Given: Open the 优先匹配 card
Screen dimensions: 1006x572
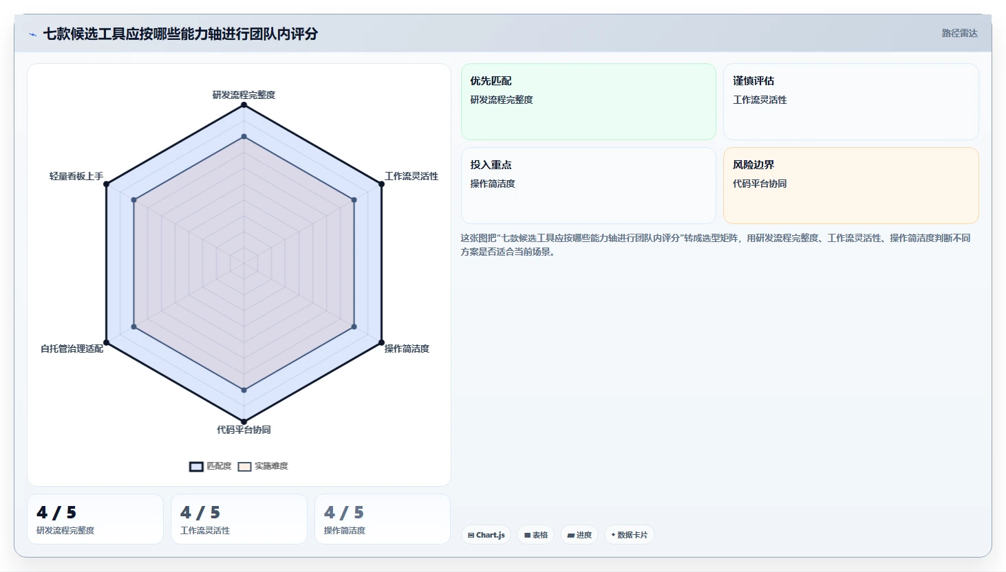Looking at the screenshot, I should click(x=588, y=102).
